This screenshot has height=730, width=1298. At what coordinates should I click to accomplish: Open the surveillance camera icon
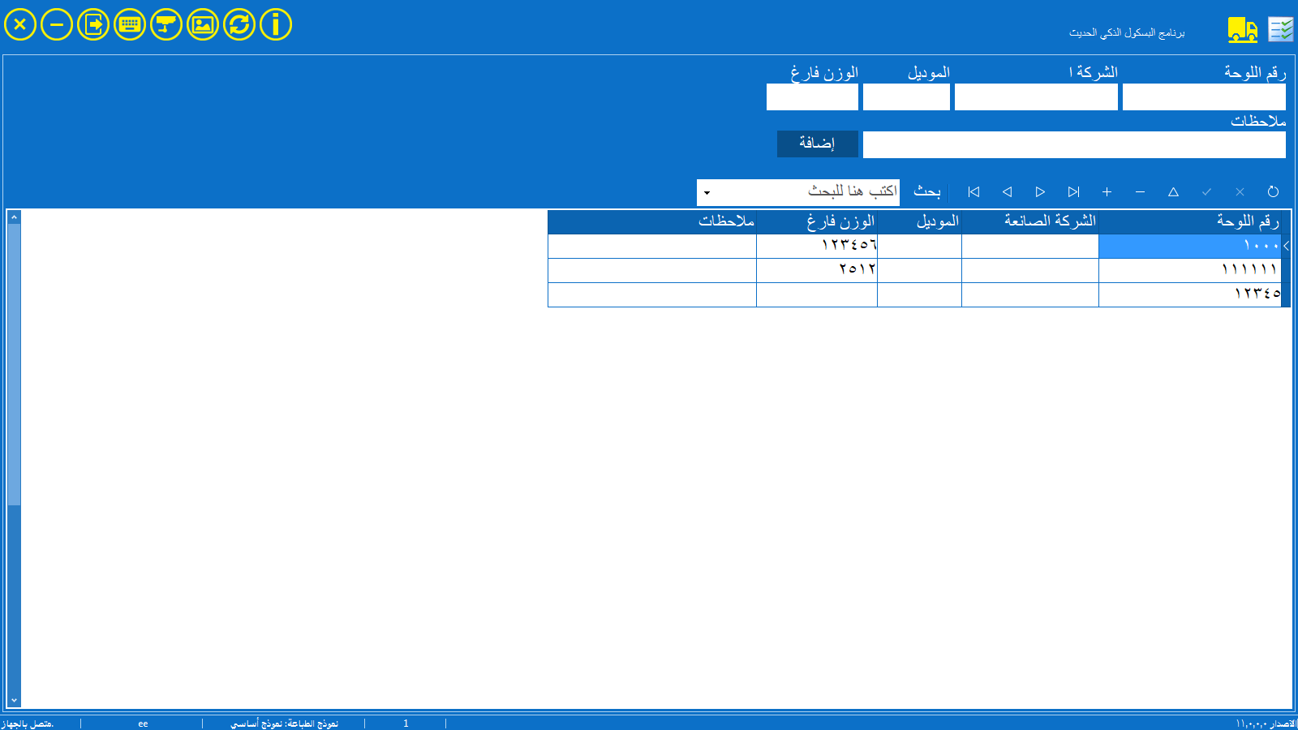(166, 24)
